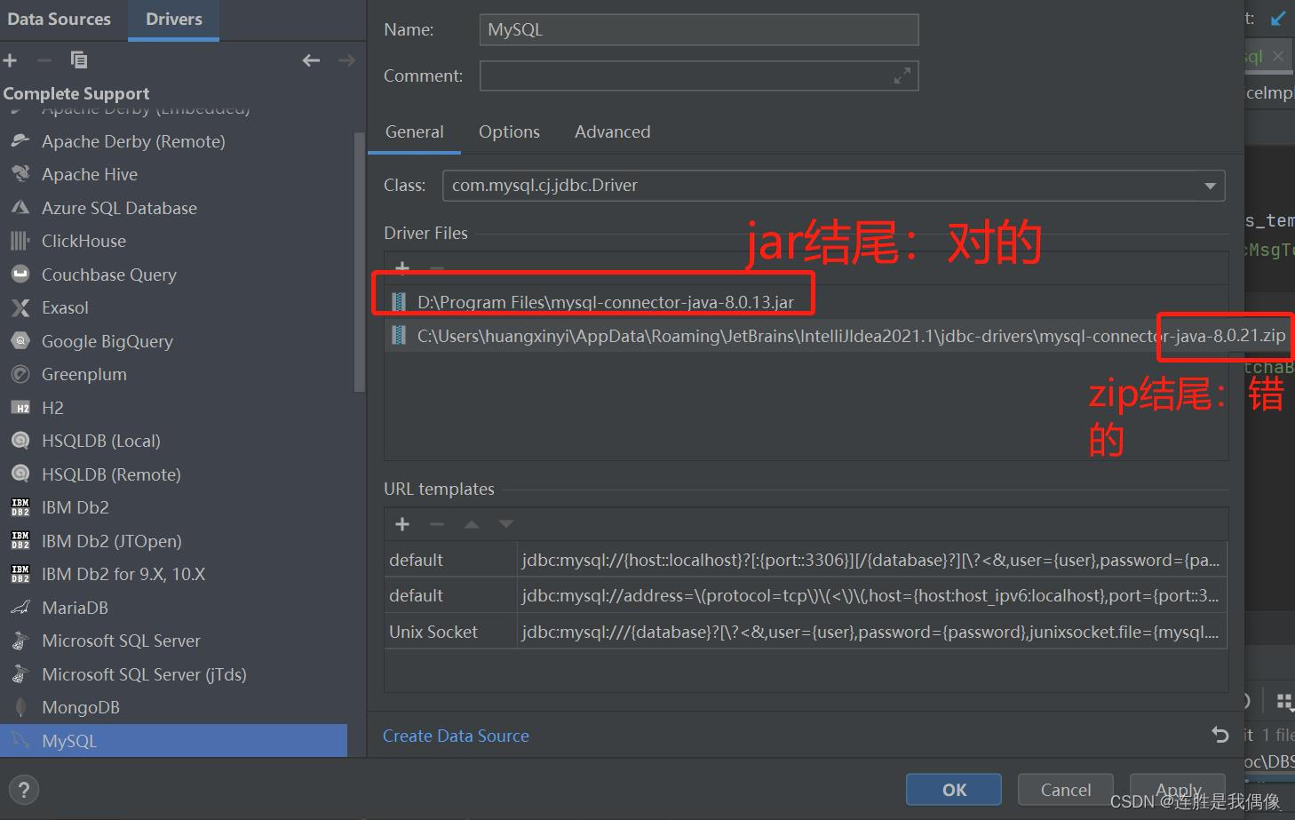Select mysql-connector-java-8.0.13.jar driver file
Image resolution: width=1295 pixels, height=820 pixels.
point(606,302)
